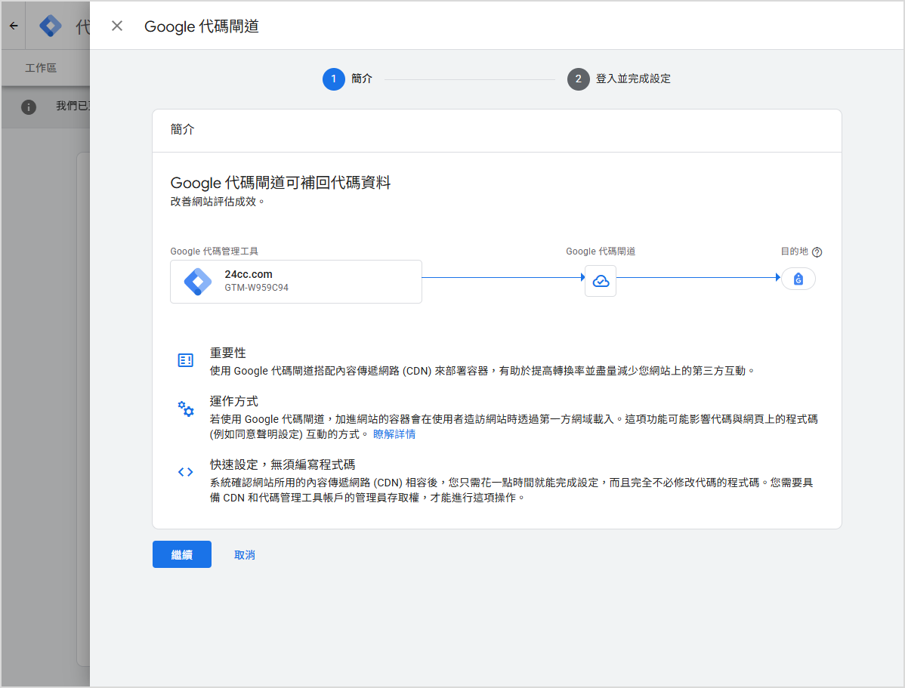Select the 登入並完成設定 step label
This screenshot has height=688, width=905.
(633, 79)
